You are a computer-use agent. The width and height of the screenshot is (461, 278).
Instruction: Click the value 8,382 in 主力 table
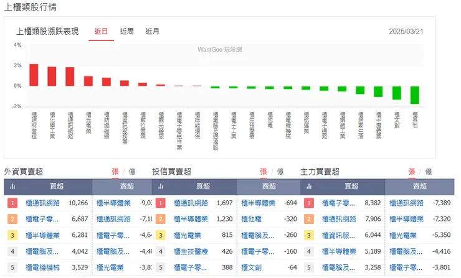pyautogui.click(x=373, y=203)
